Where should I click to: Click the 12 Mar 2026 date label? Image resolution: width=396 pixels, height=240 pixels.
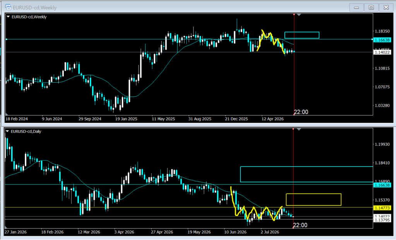89,232
